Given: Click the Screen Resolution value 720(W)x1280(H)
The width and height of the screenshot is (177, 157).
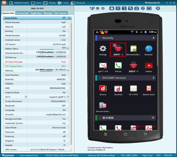Looking at the screenshot, I should [x=58, y=101].
